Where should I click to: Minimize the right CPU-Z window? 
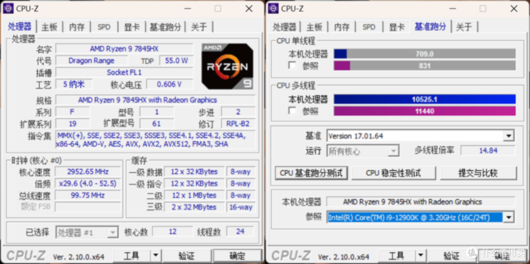pyautogui.click(x=451, y=9)
